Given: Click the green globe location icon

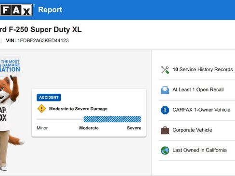Looking at the screenshot, I should [165, 151].
